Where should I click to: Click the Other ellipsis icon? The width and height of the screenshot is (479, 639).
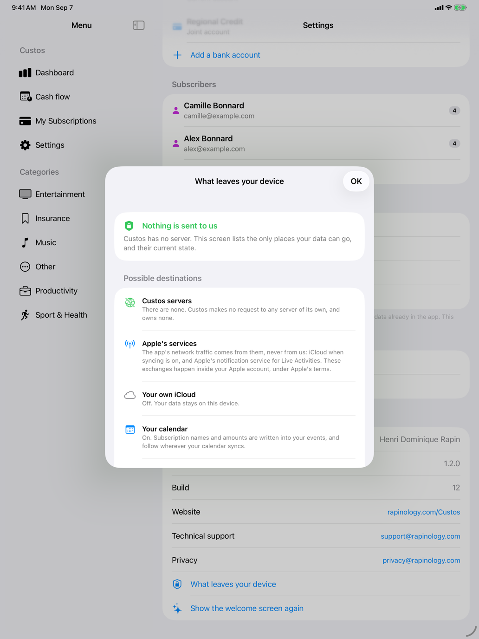coord(25,267)
